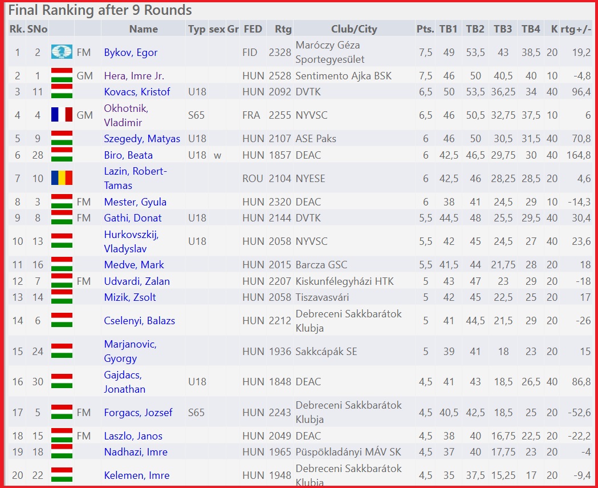
Task: Click the French flag beside Okhotnik, Vladimir
Action: coord(62,115)
